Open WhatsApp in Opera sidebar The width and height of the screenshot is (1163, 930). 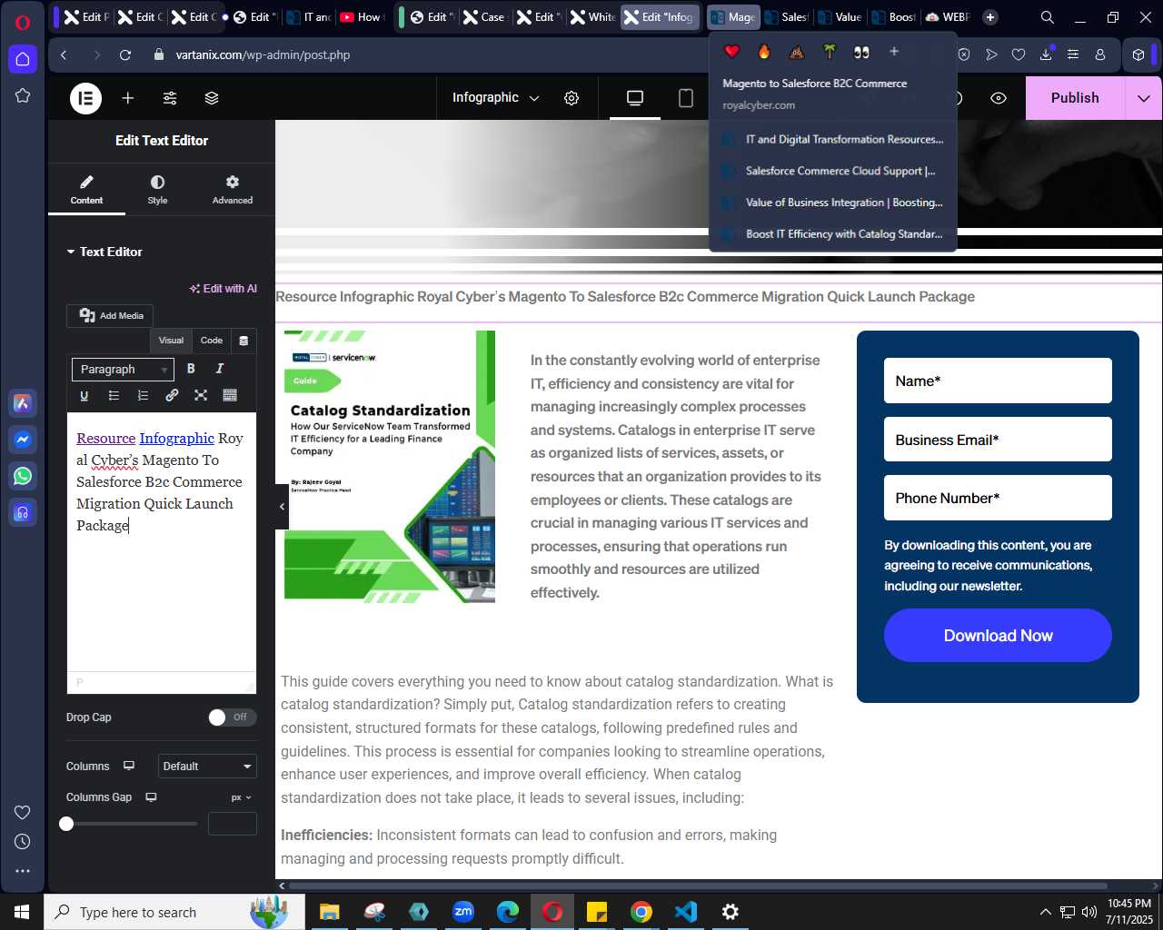coord(23,476)
